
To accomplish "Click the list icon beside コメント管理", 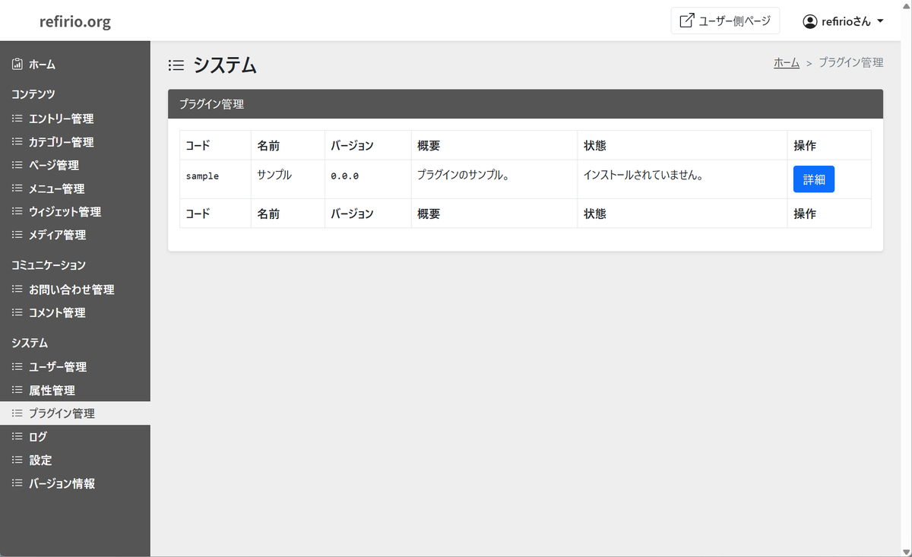I will click(17, 312).
